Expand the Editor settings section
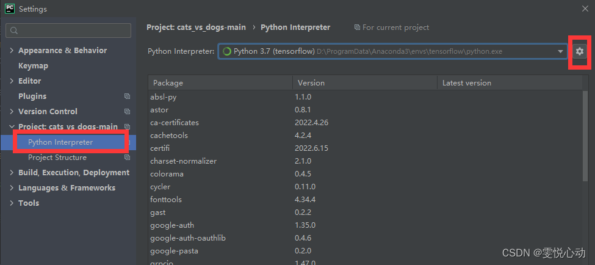The image size is (595, 265). pos(12,81)
